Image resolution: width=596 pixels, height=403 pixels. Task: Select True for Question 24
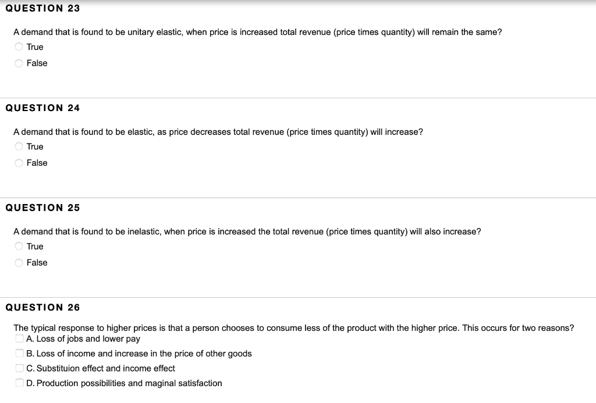click(19, 147)
